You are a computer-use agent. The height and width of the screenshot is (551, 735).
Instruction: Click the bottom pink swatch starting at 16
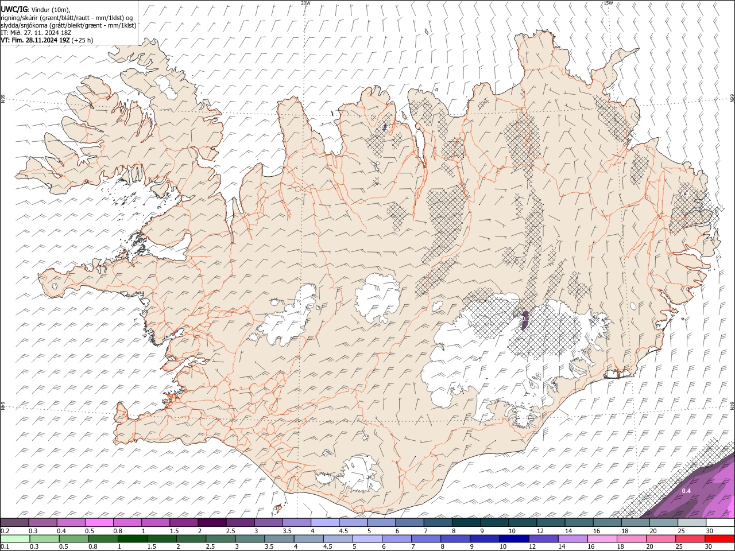pos(602,538)
